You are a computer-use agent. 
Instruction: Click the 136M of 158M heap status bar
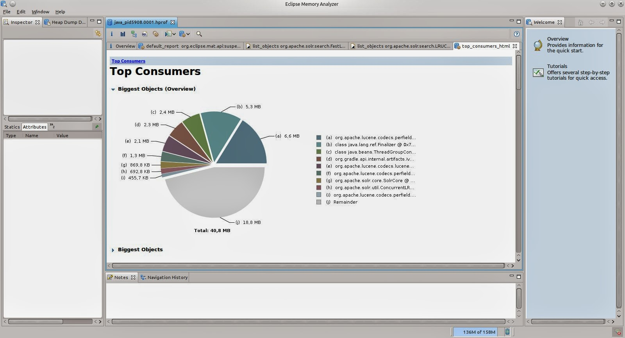[x=479, y=332]
